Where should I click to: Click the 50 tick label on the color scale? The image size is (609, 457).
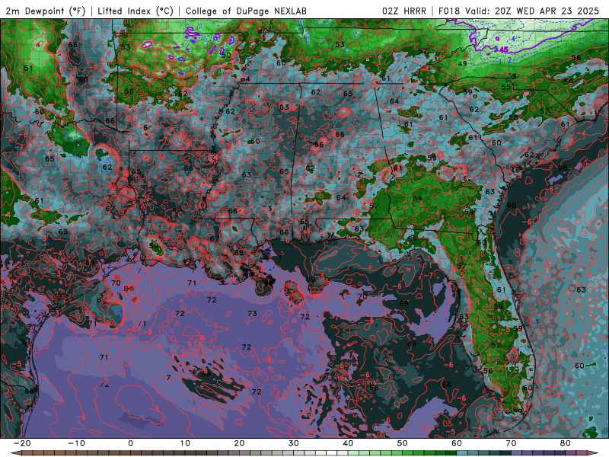[x=403, y=443]
